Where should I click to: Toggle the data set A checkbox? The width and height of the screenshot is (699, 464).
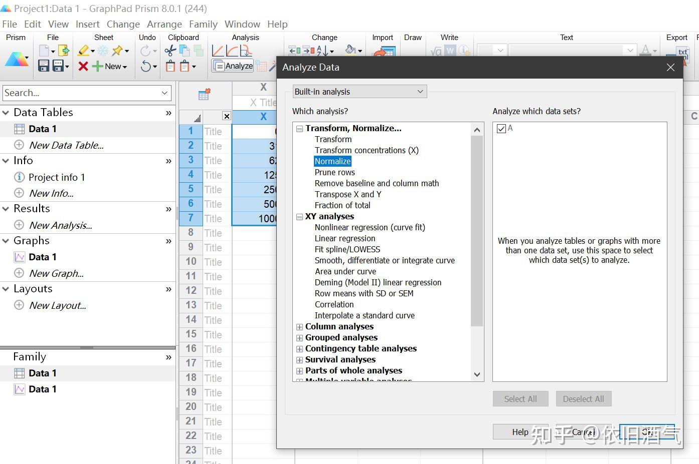click(501, 129)
